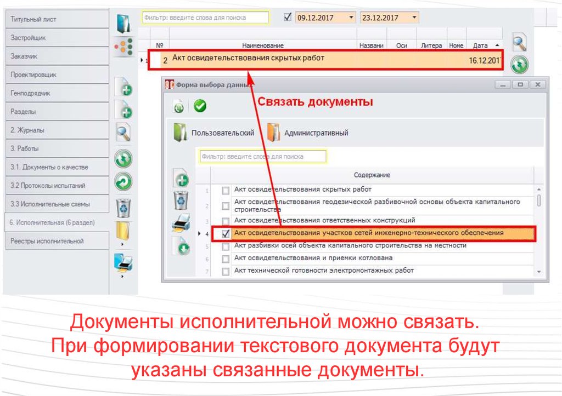Click the green double-arrow refresh icon in the vertical toolbar
Screen dimensions: 562x396
pos(123,158)
